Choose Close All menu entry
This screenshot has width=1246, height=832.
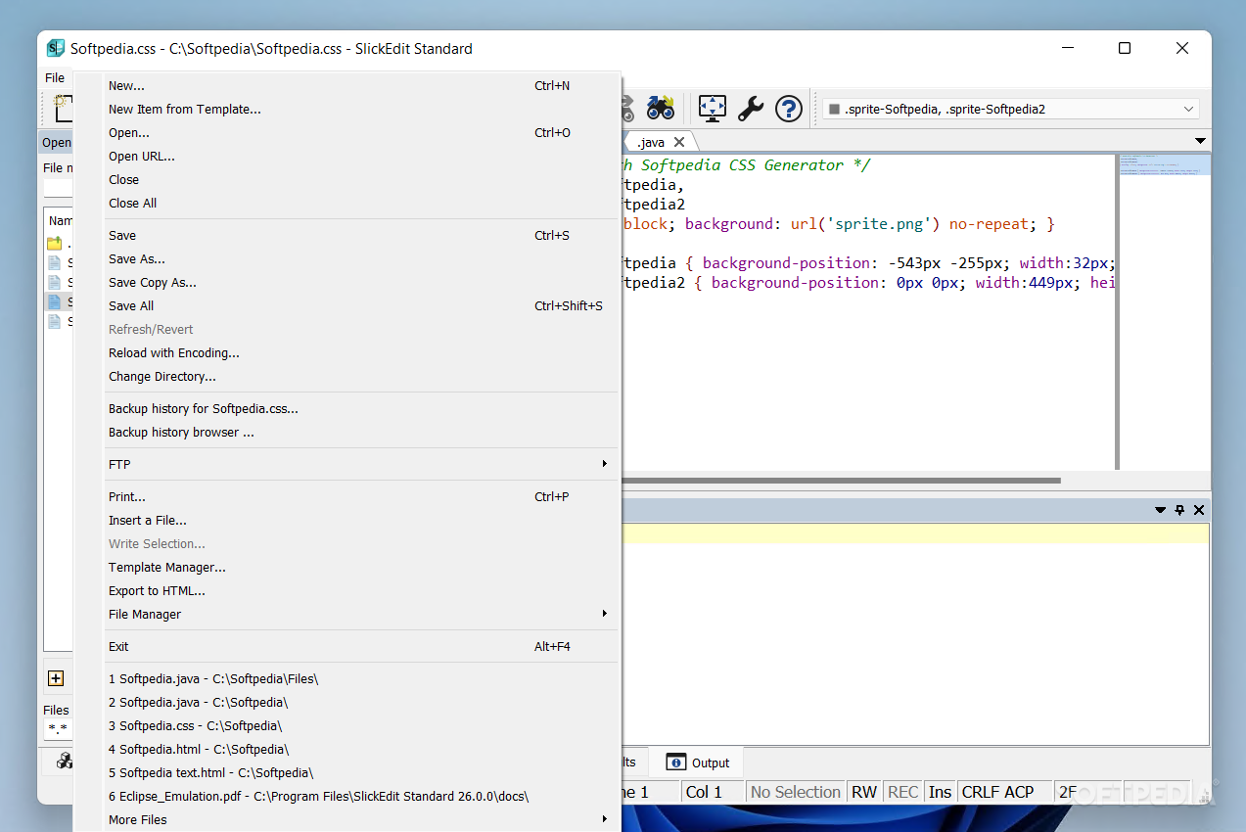pyautogui.click(x=361, y=203)
